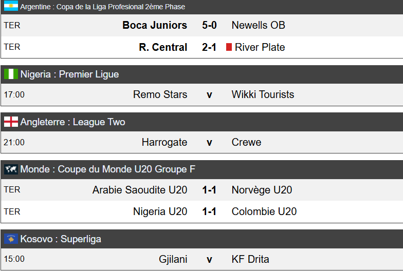
Task: Open Coupe du Monde U20 Groupe F
Action: 107,169
